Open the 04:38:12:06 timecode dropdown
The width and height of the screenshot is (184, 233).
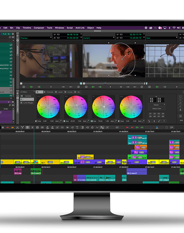point(81,34)
